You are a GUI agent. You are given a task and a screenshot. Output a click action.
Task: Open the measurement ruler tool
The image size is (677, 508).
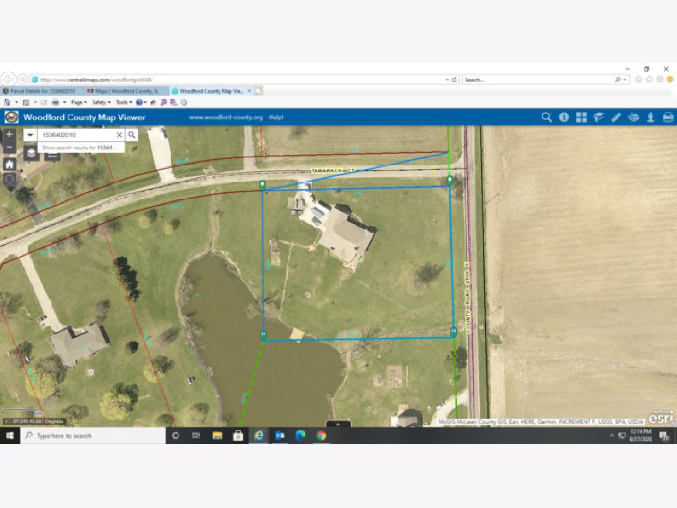pos(616,117)
